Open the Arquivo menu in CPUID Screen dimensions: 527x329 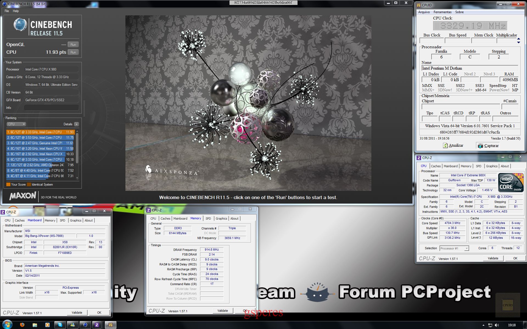(x=424, y=12)
